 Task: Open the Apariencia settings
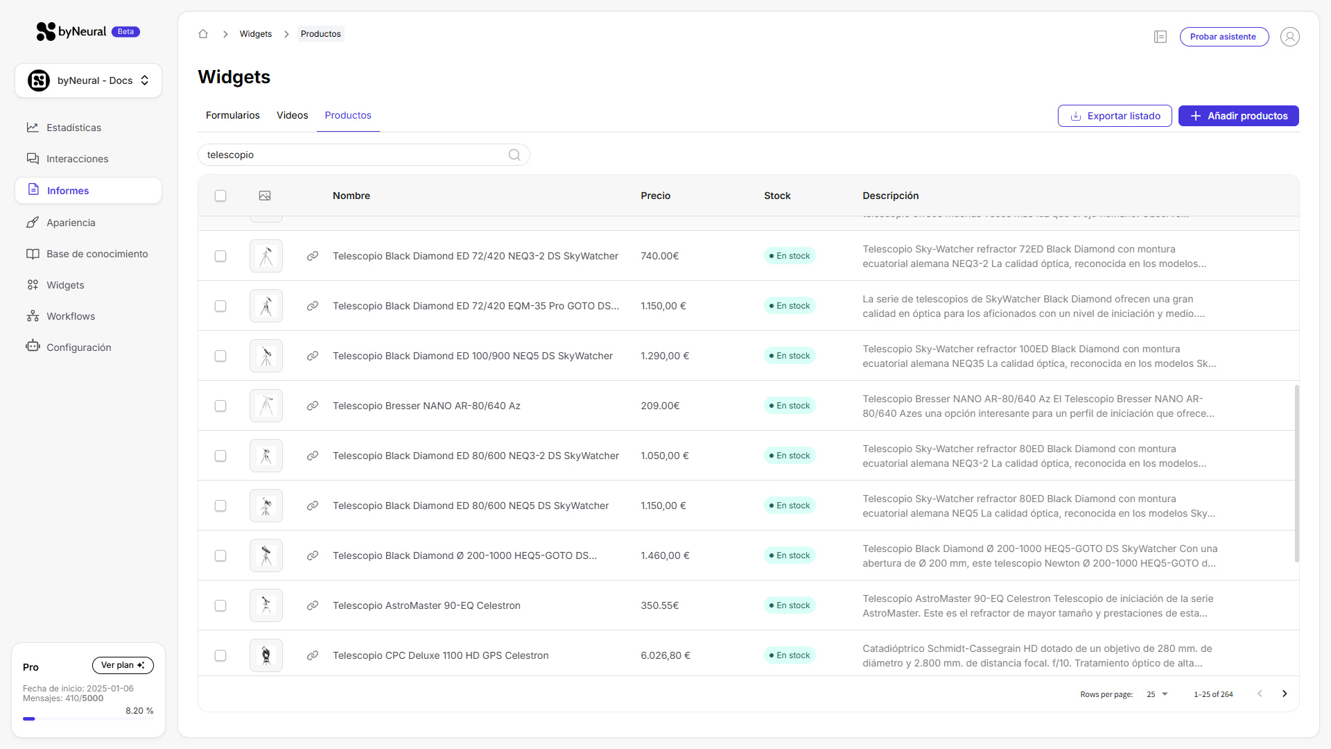click(71, 223)
